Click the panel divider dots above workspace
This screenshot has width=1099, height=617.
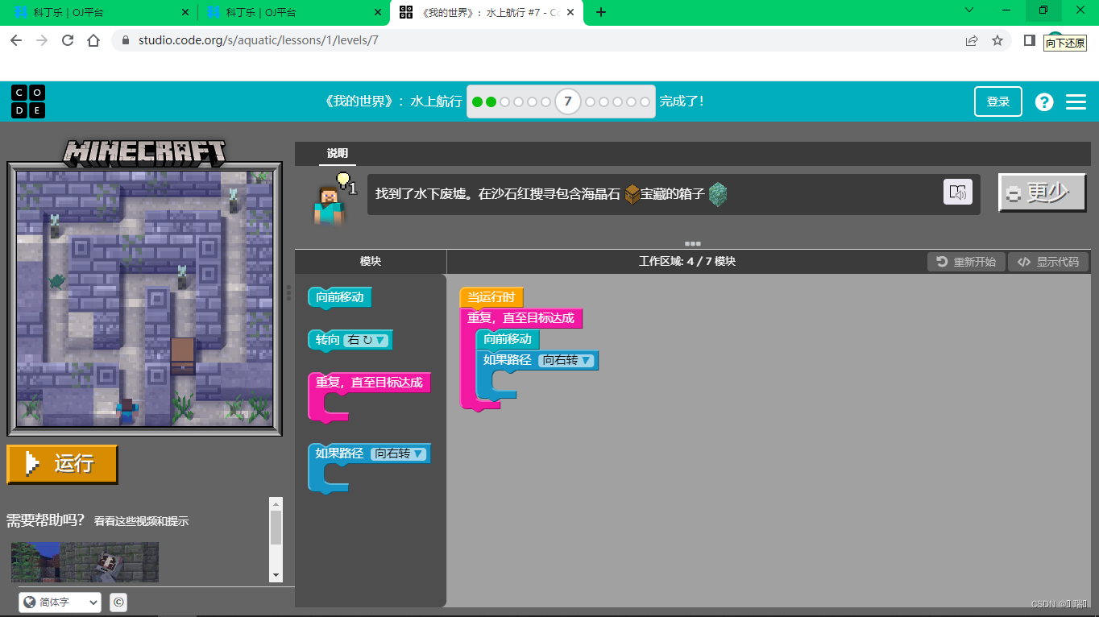point(692,243)
